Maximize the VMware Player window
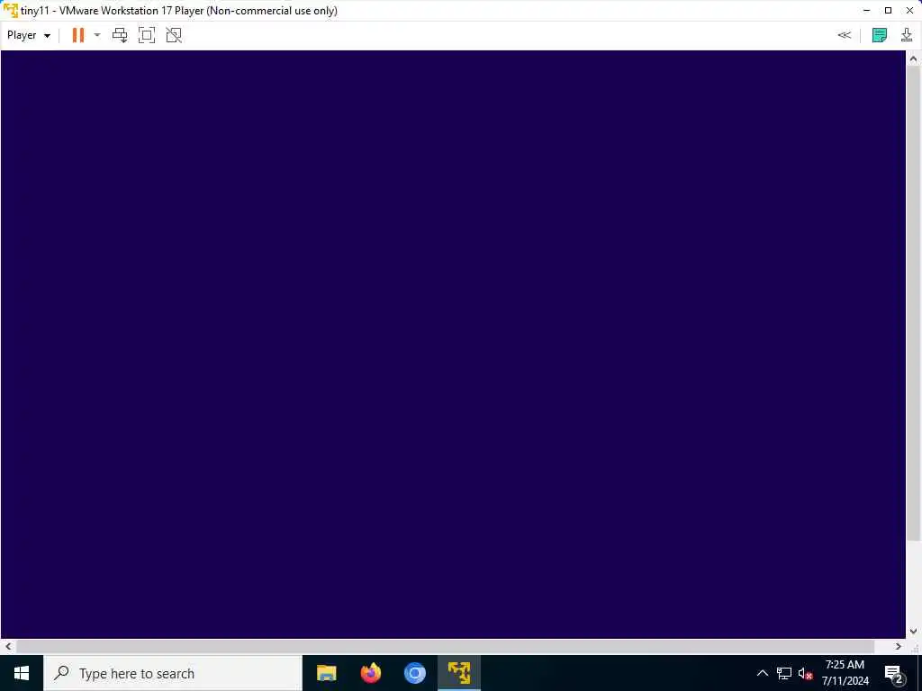The image size is (922, 691). 889,11
